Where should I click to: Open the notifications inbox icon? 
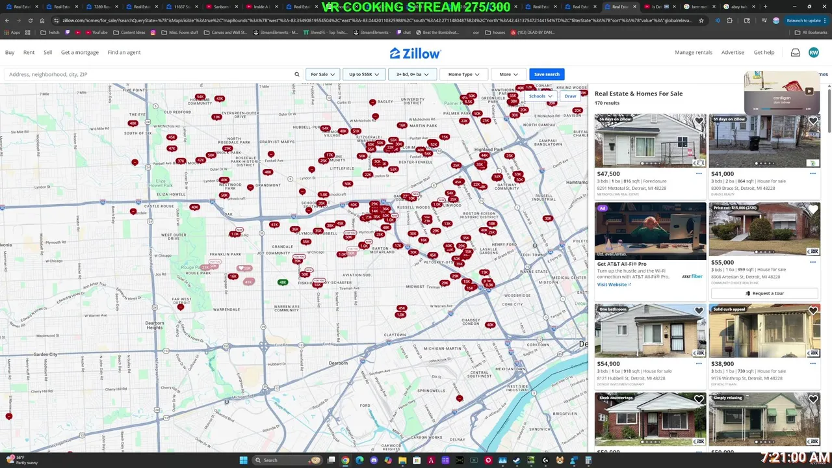coord(795,53)
